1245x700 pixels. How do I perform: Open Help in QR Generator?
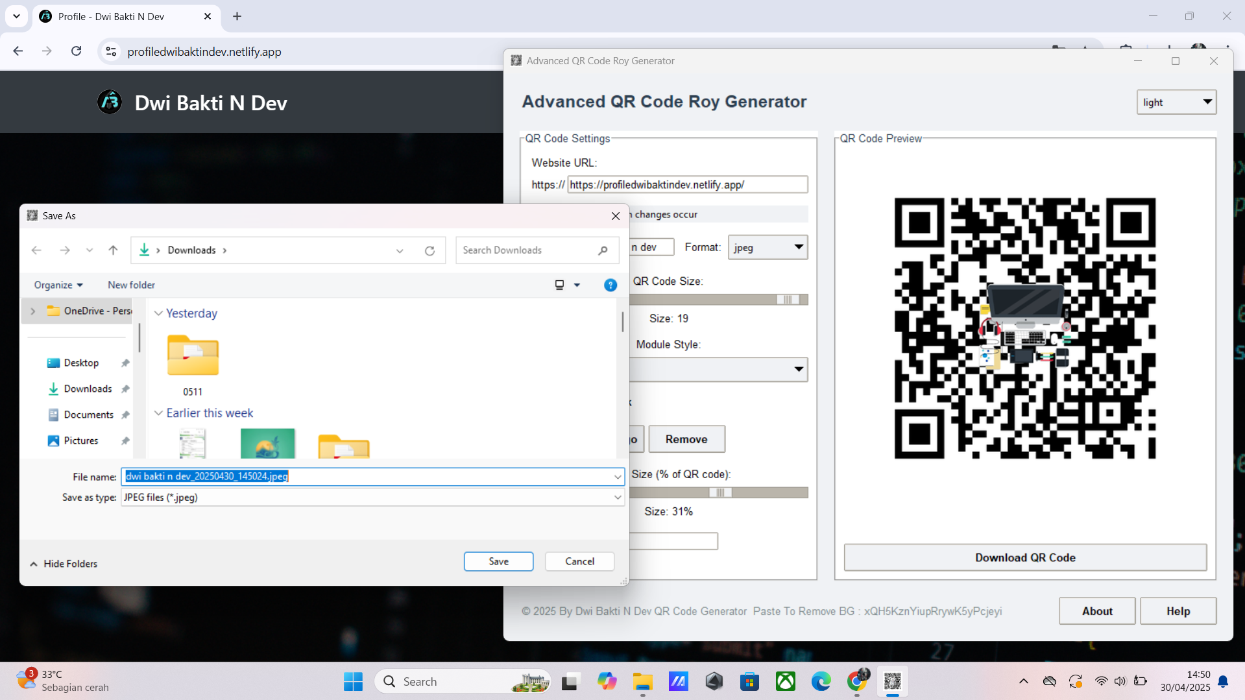(1178, 611)
